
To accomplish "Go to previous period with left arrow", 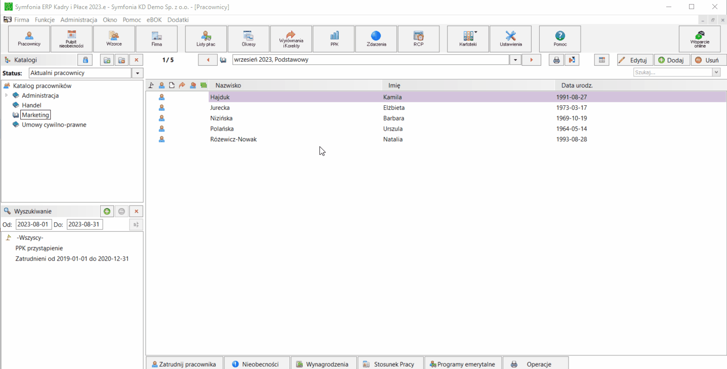I will (x=208, y=60).
